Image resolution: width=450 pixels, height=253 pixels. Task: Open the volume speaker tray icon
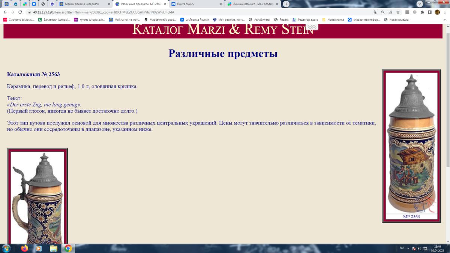click(x=419, y=249)
